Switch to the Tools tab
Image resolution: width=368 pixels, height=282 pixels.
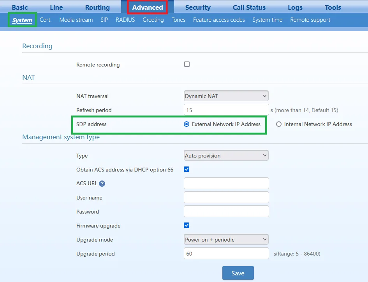tap(333, 7)
